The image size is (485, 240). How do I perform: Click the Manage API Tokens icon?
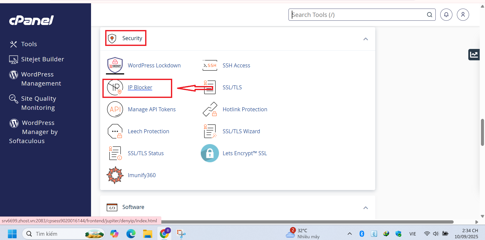coord(115,109)
